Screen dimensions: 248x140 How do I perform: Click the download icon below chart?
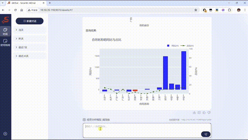[194, 112]
